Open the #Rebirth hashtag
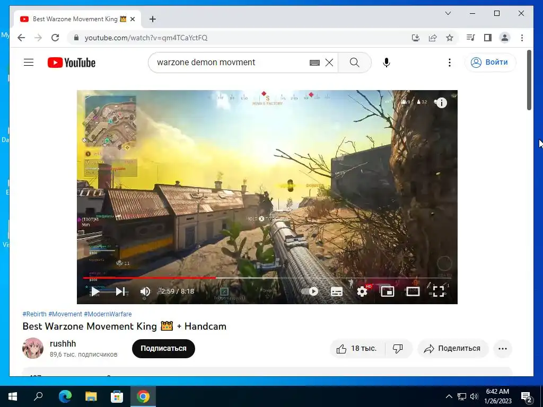 tap(34, 314)
